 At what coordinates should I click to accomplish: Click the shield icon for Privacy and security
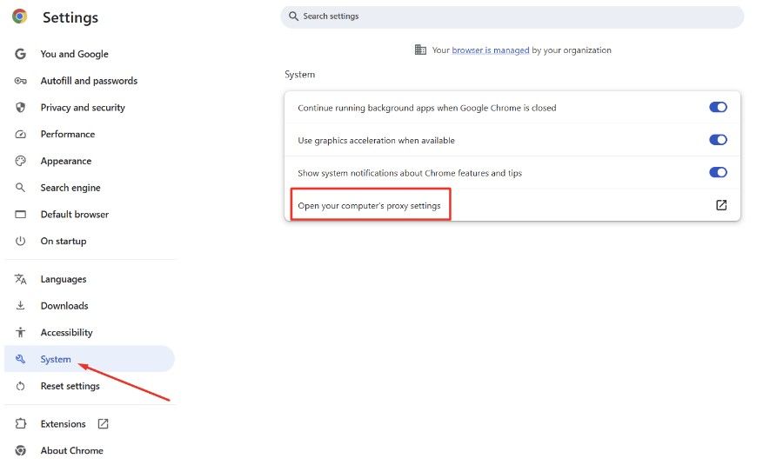[x=20, y=108]
